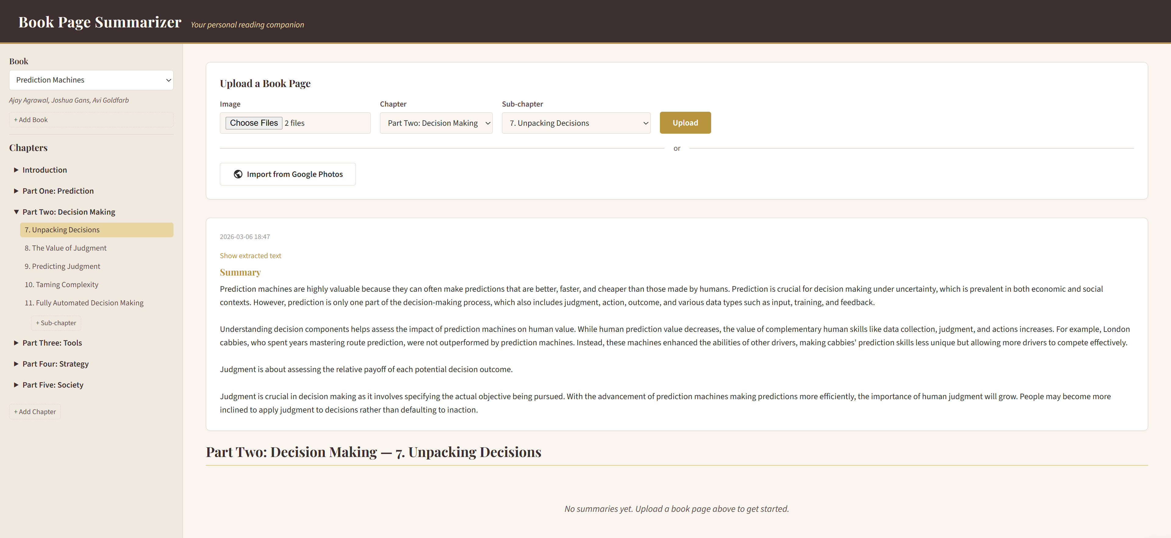
Task: Open 11. Fully Automated Decision Making
Action: tap(84, 303)
